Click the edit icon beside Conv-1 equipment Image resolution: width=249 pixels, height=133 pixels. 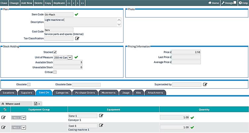click(101, 115)
